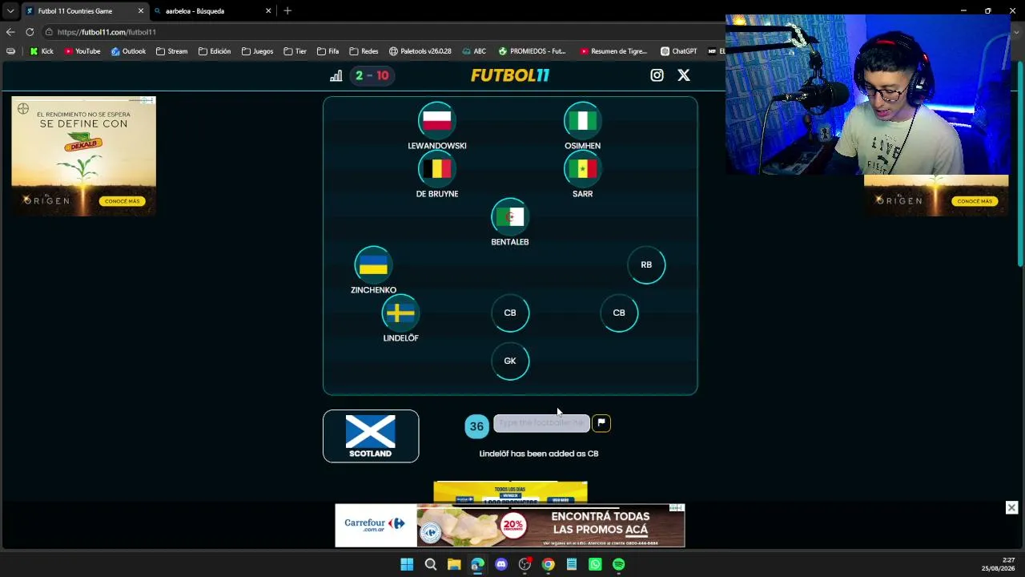
Task: Open Windows taskbar search
Action: coord(431,564)
